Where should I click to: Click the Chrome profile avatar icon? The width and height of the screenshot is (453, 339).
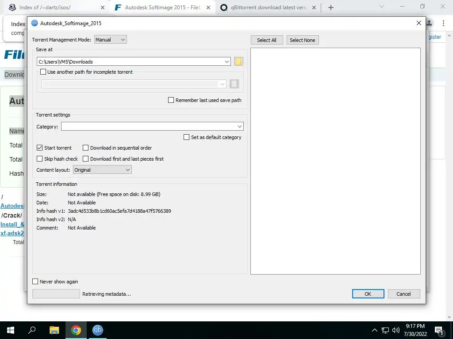click(430, 23)
